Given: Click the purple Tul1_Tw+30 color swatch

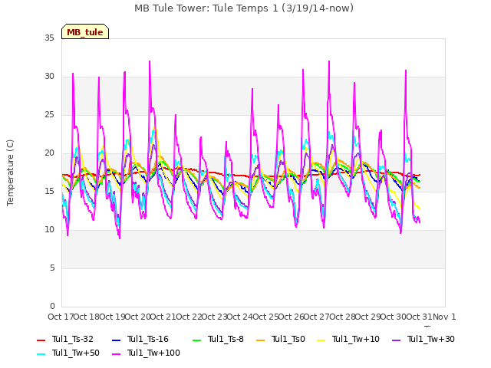Looking at the screenshot, I should click(x=397, y=340).
